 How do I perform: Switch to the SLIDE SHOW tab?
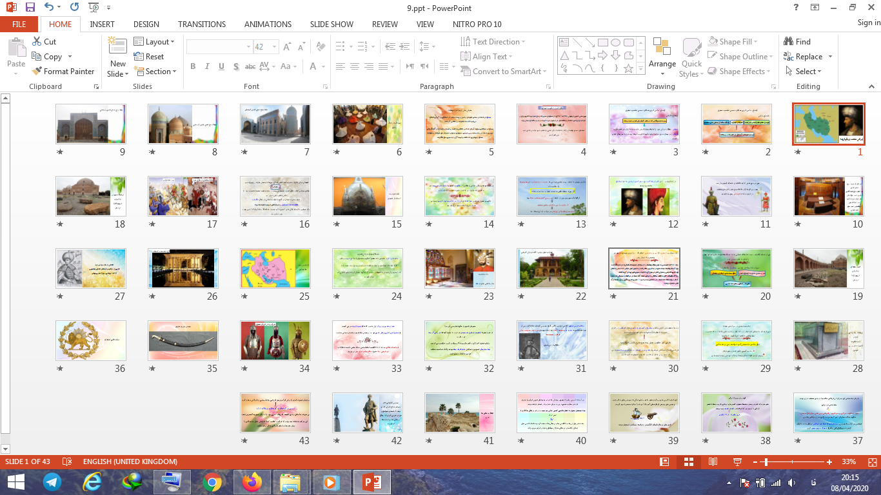click(332, 24)
